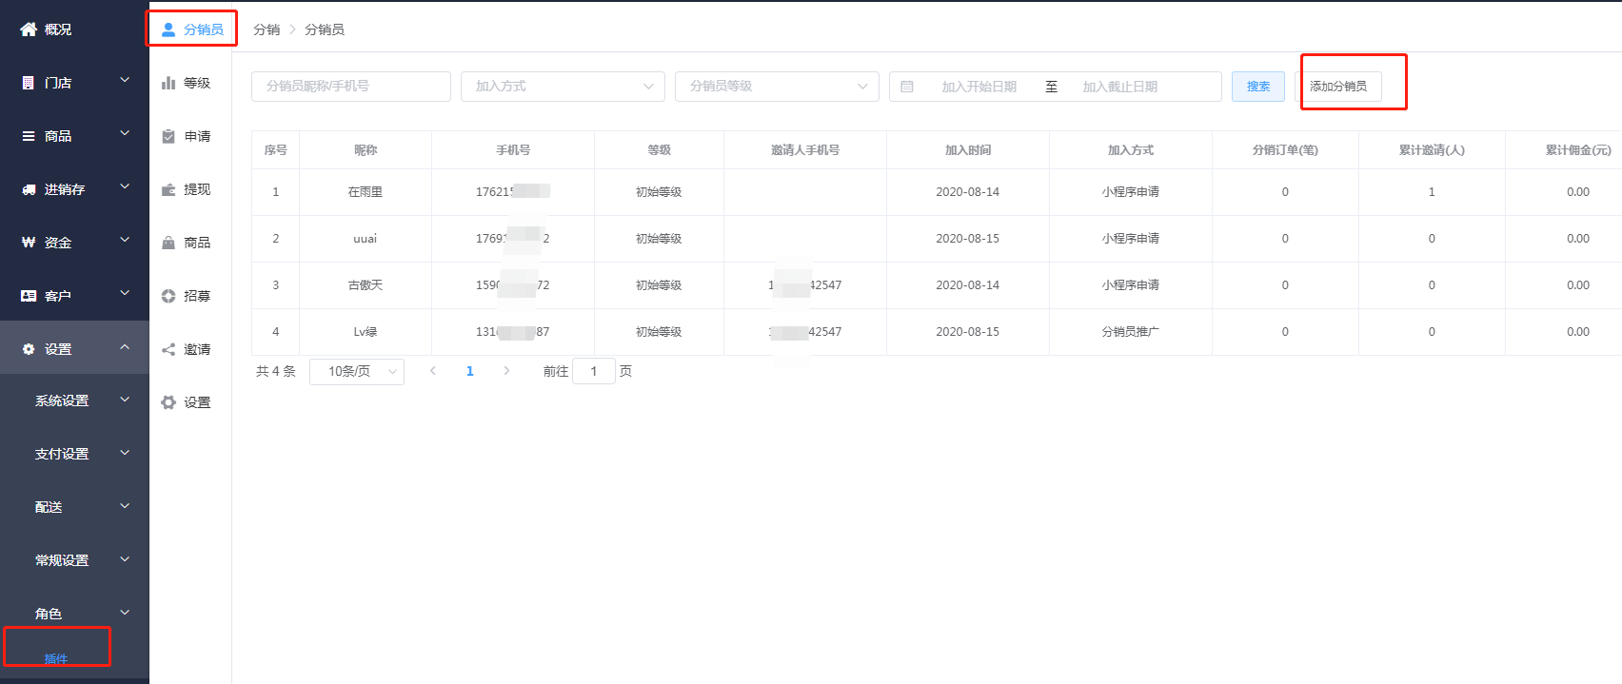Open 概况 in the dark sidebar

click(x=58, y=29)
